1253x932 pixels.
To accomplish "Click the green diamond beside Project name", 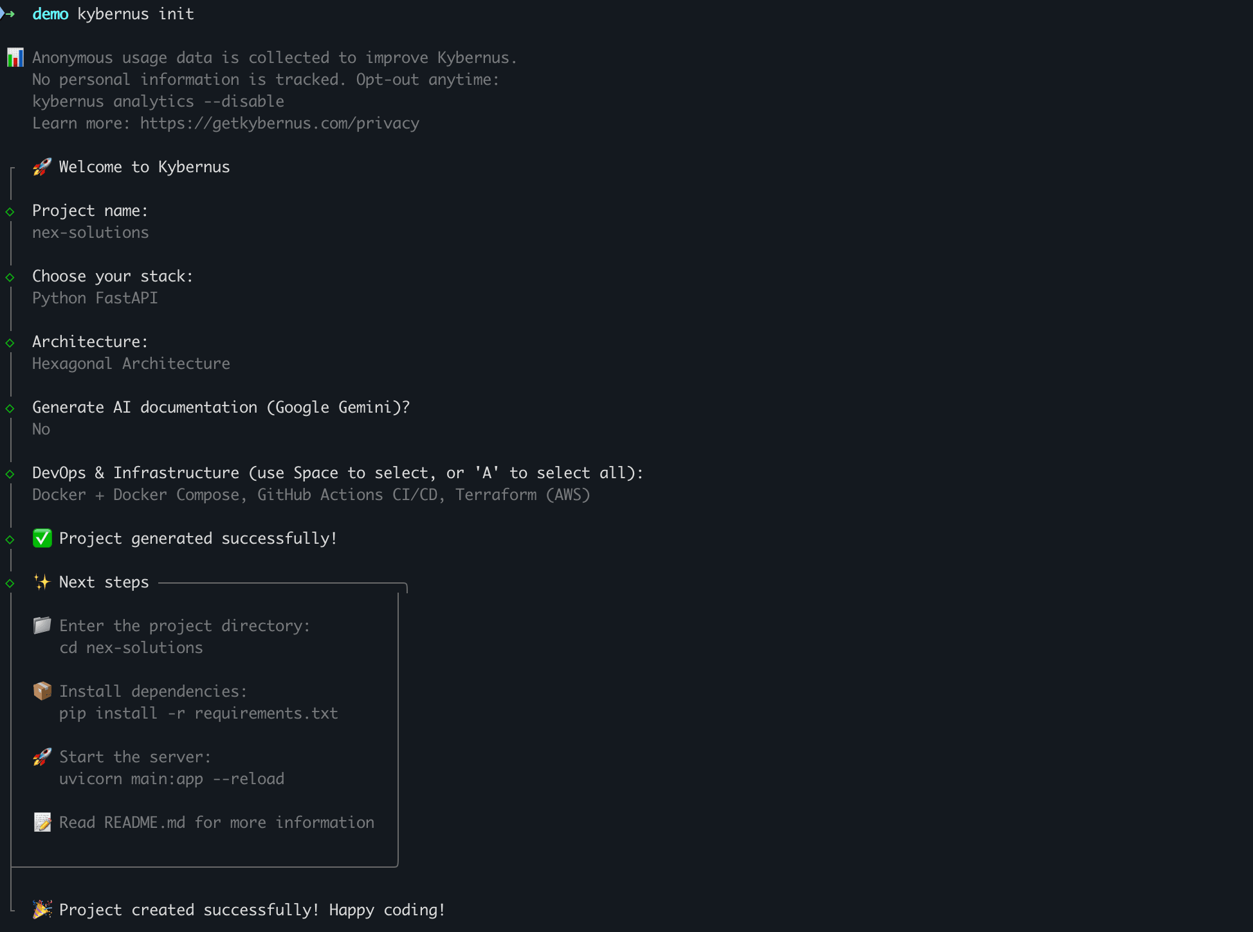I will 10,211.
